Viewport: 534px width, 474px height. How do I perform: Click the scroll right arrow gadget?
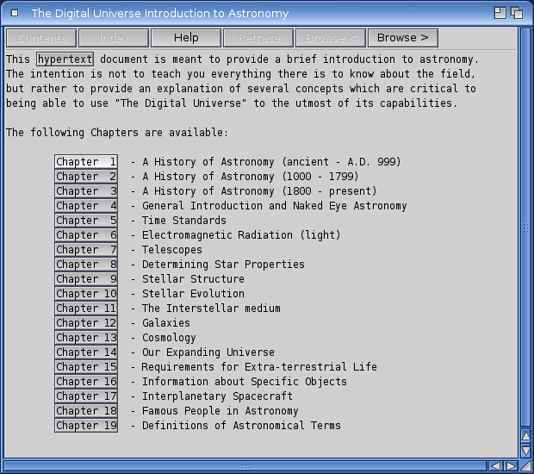pyautogui.click(x=511, y=465)
